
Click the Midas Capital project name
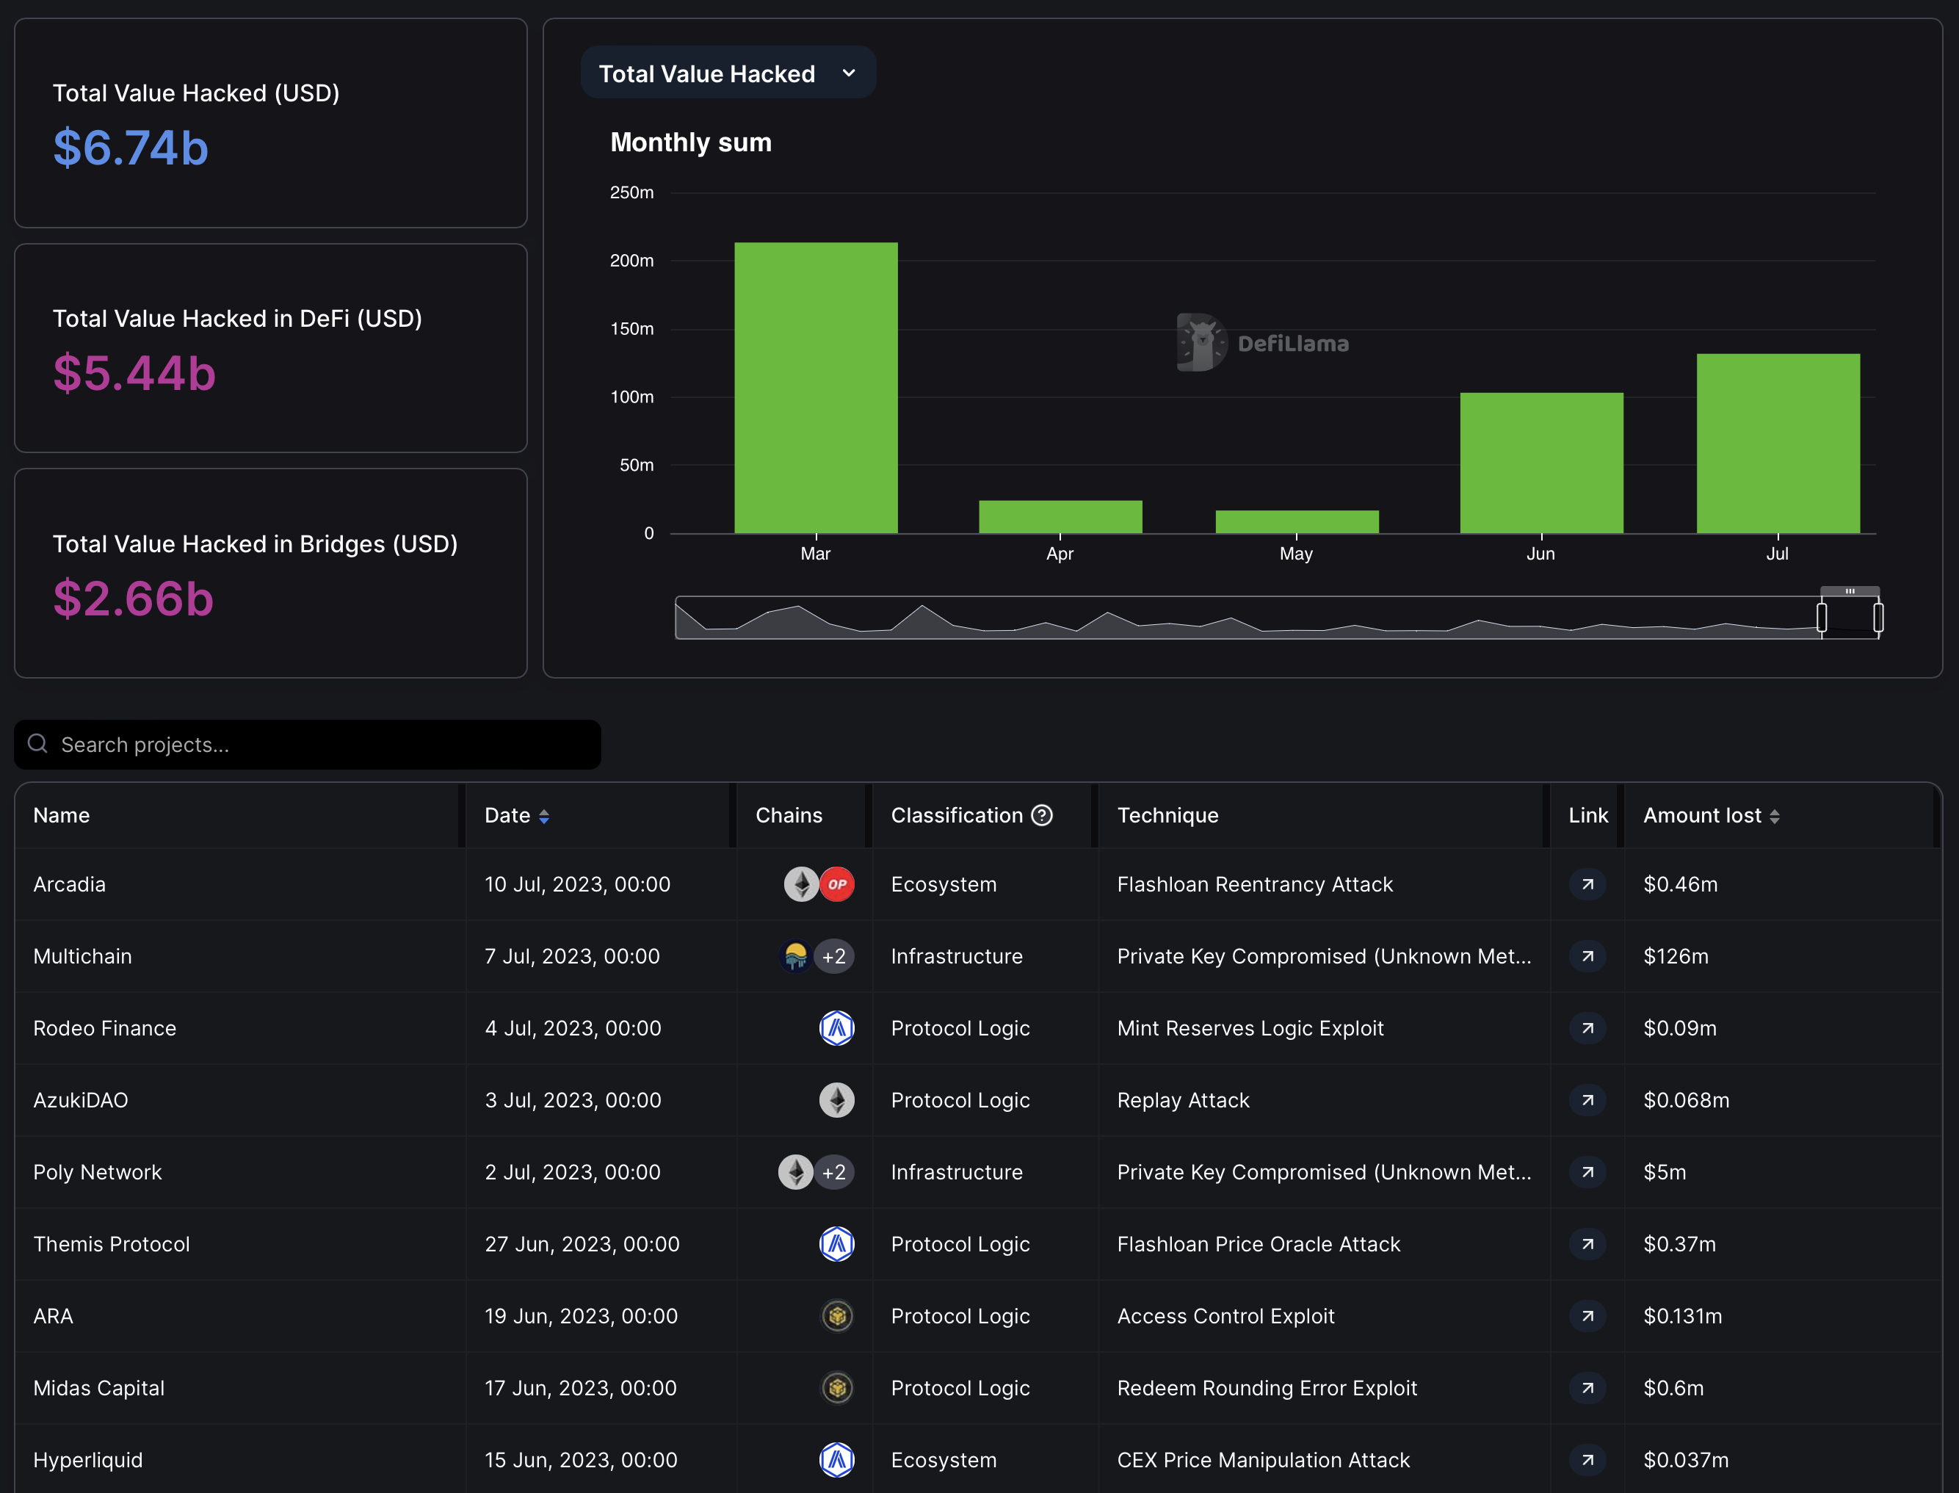98,1388
